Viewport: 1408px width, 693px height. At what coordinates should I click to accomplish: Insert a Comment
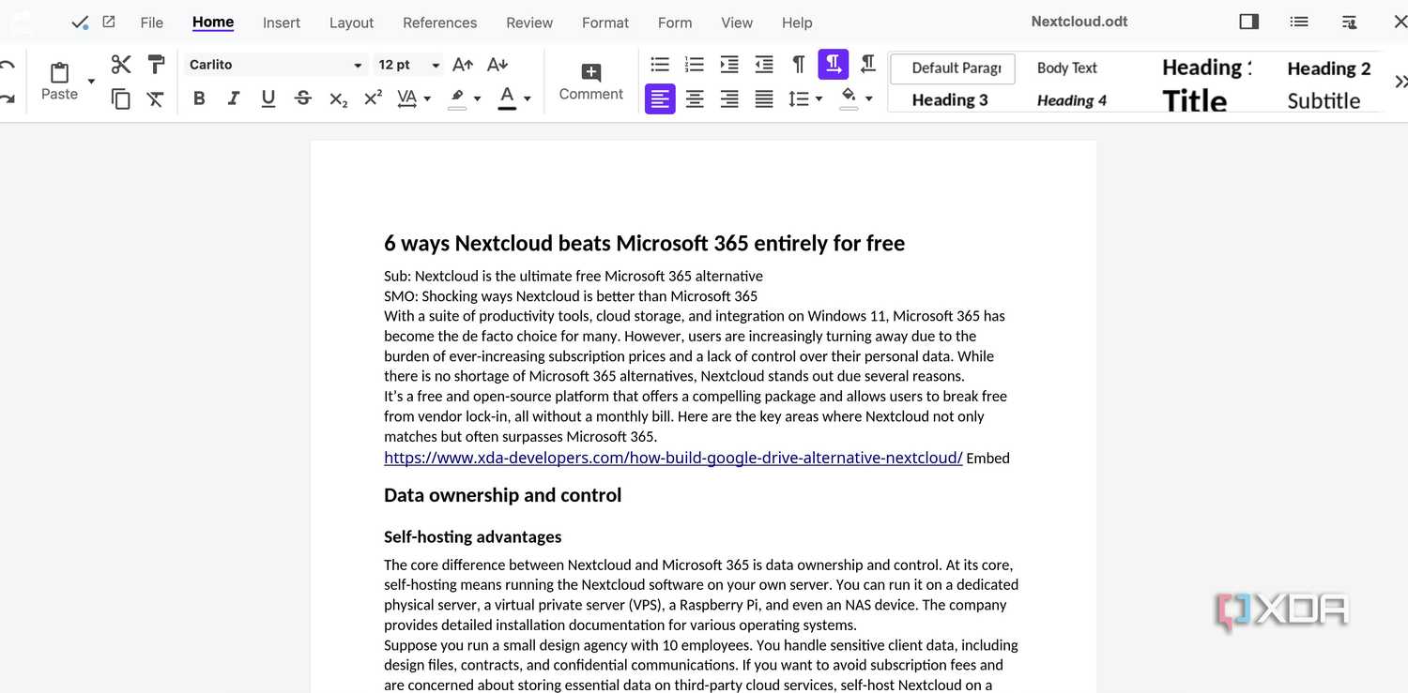[591, 83]
